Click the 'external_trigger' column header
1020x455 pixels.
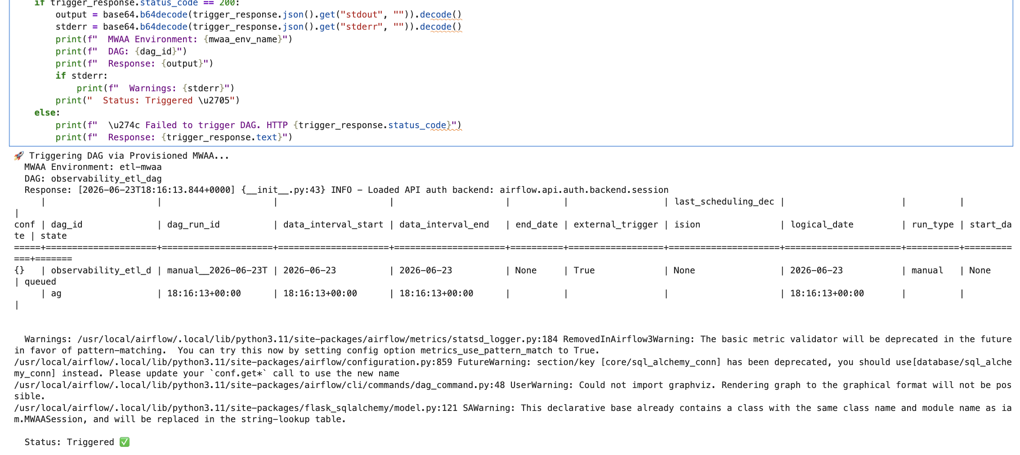616,225
